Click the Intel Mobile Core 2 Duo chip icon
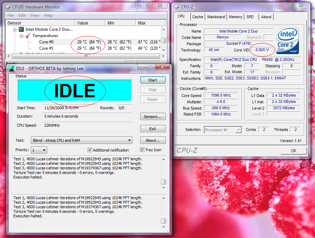 [21, 29]
